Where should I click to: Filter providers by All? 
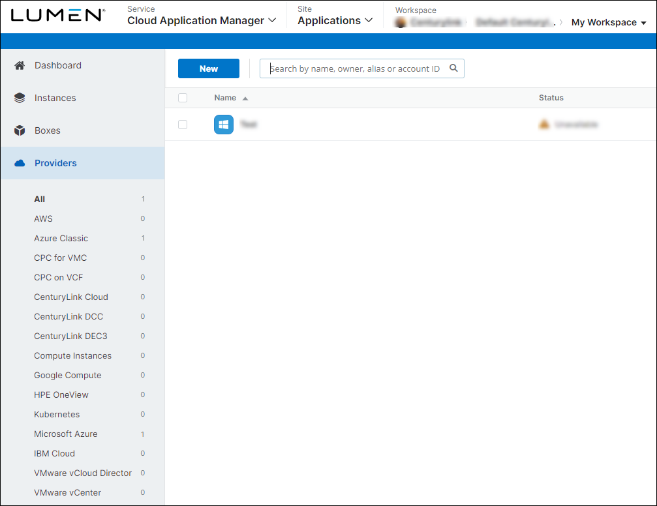39,200
